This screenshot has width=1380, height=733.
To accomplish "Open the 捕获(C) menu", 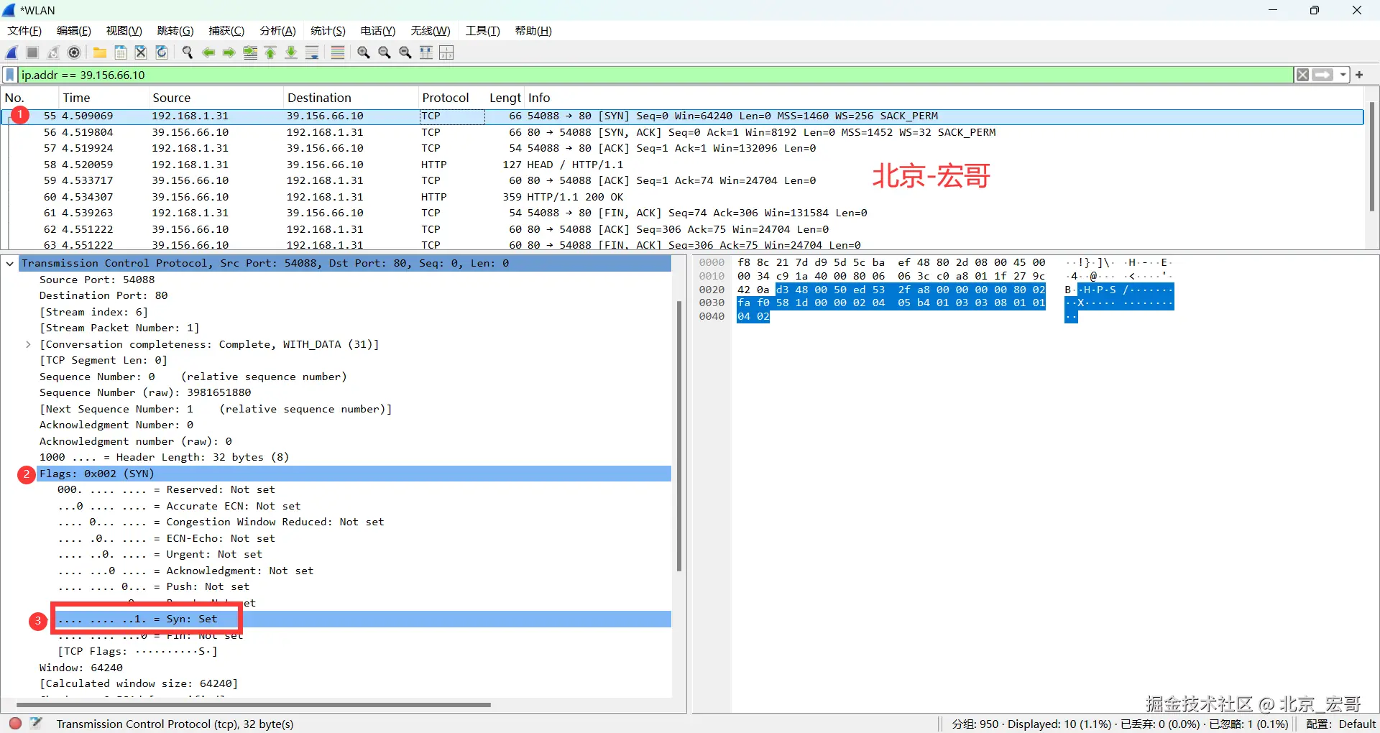I will click(226, 31).
